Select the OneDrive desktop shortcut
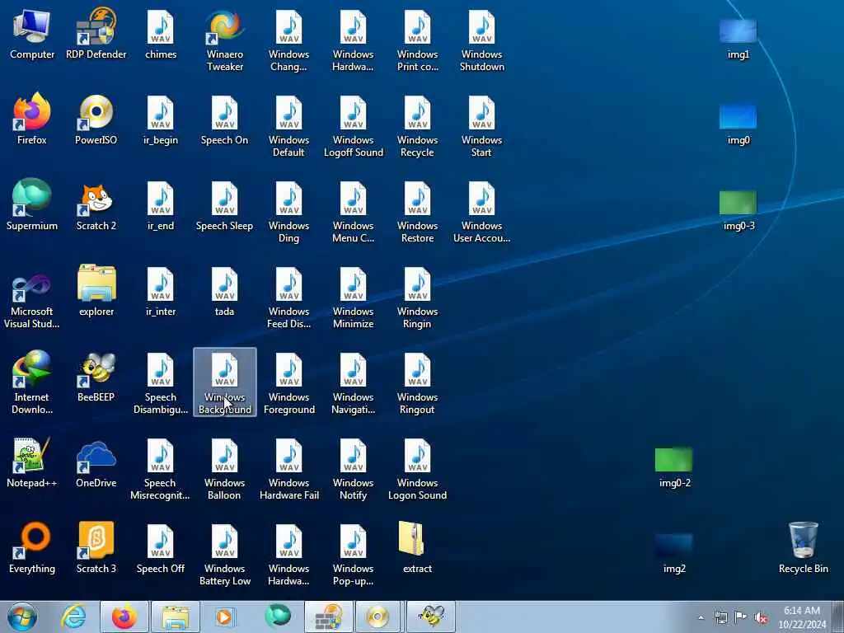This screenshot has width=844, height=633. [x=96, y=463]
